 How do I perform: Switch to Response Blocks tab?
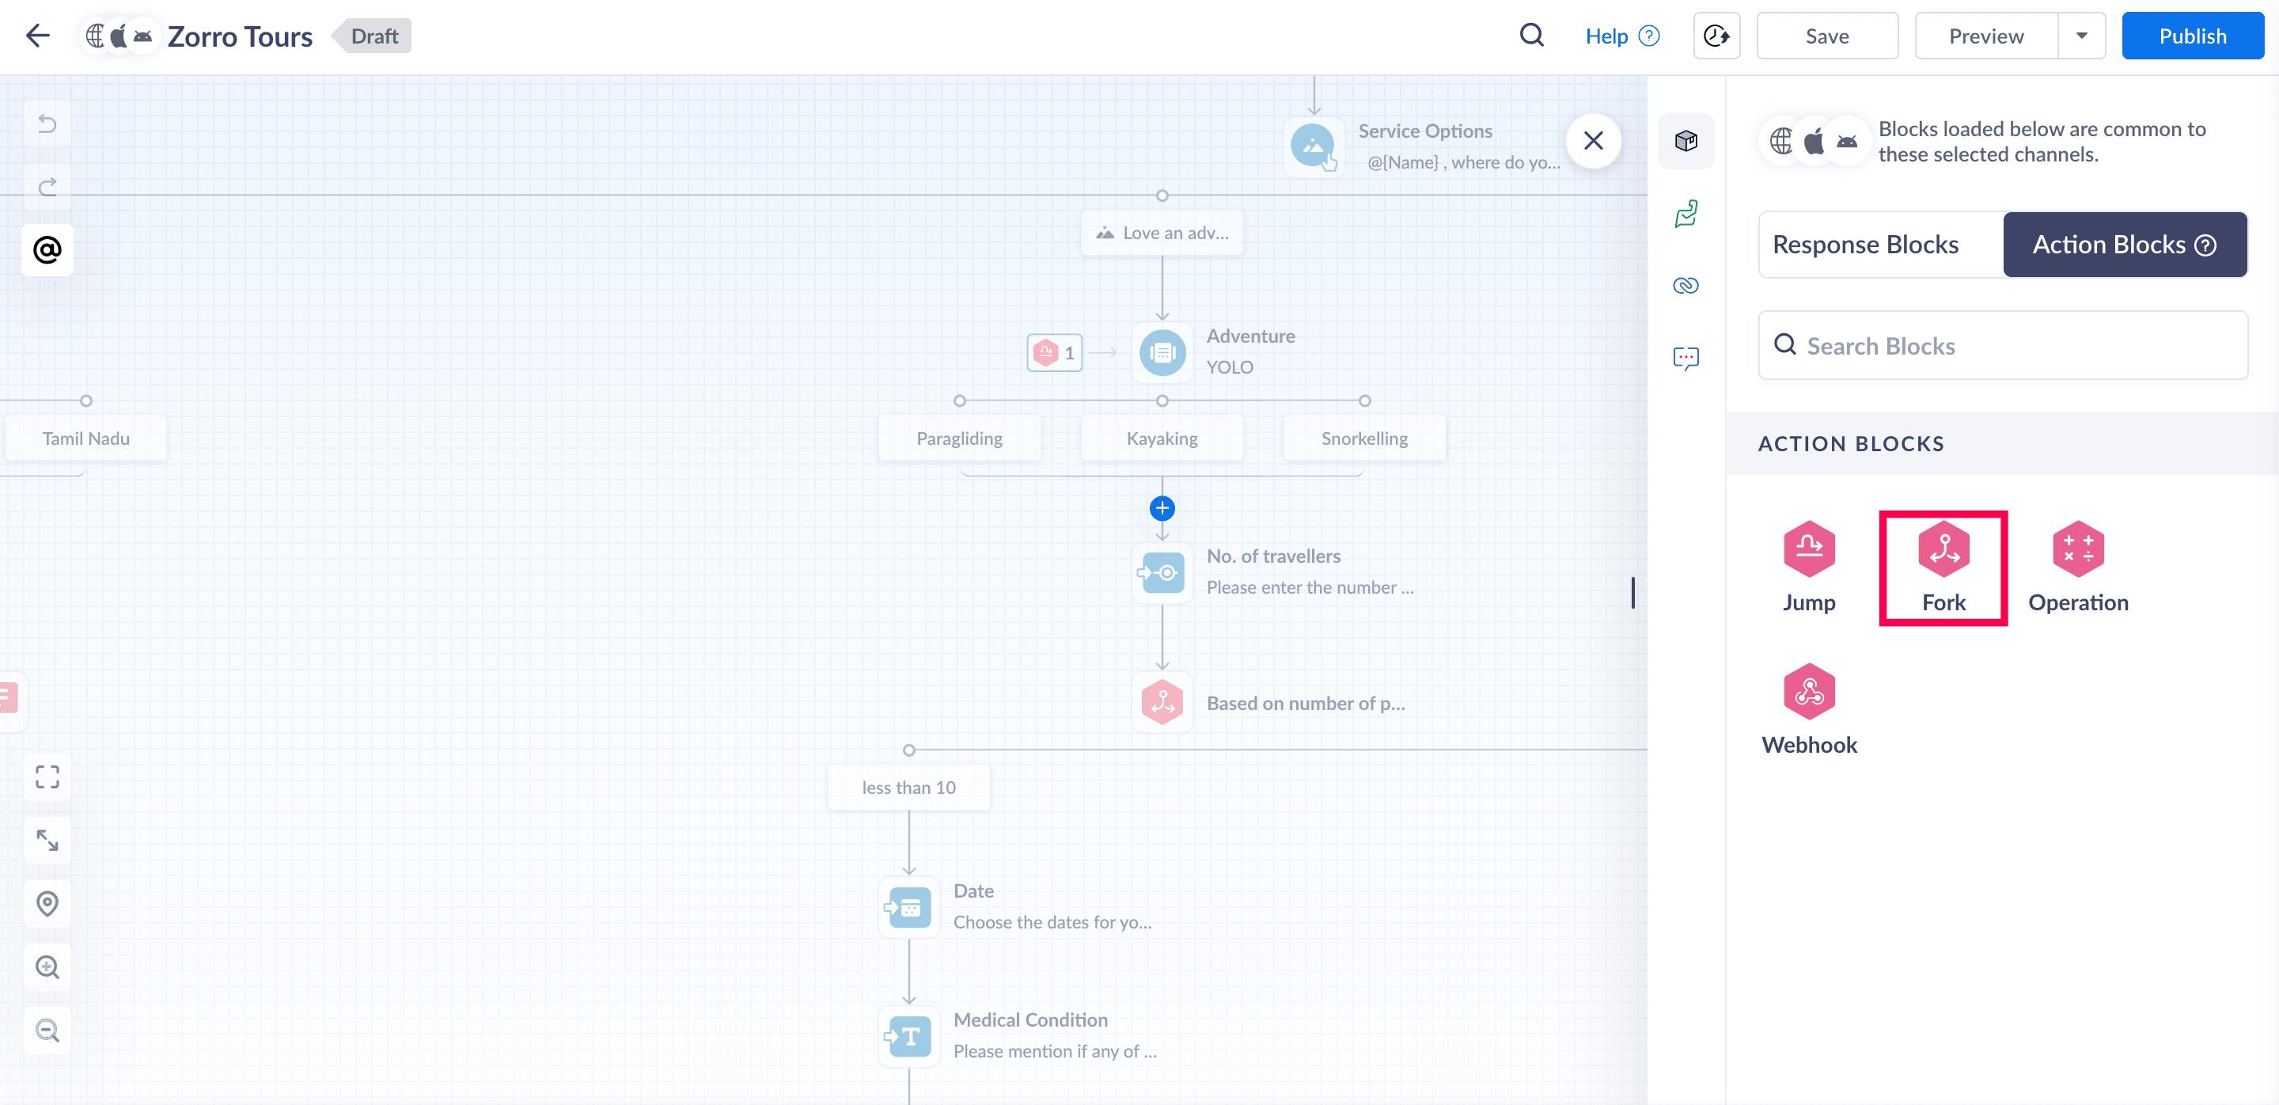(1865, 245)
